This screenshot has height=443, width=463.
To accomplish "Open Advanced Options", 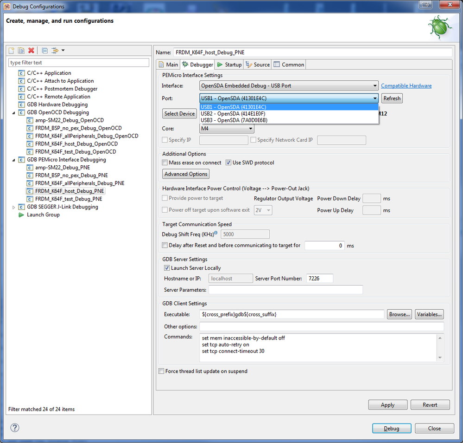I will (186, 174).
